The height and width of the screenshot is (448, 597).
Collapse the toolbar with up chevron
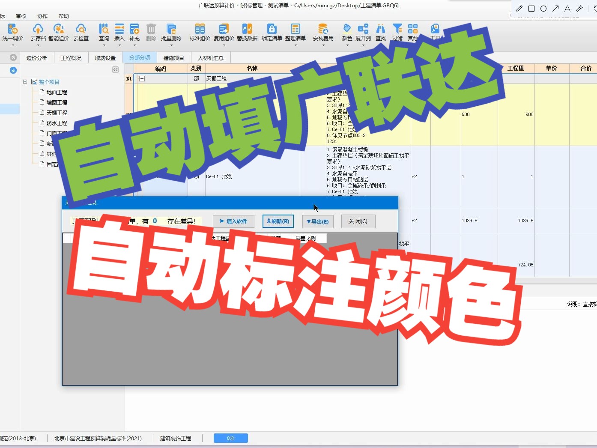click(x=13, y=57)
